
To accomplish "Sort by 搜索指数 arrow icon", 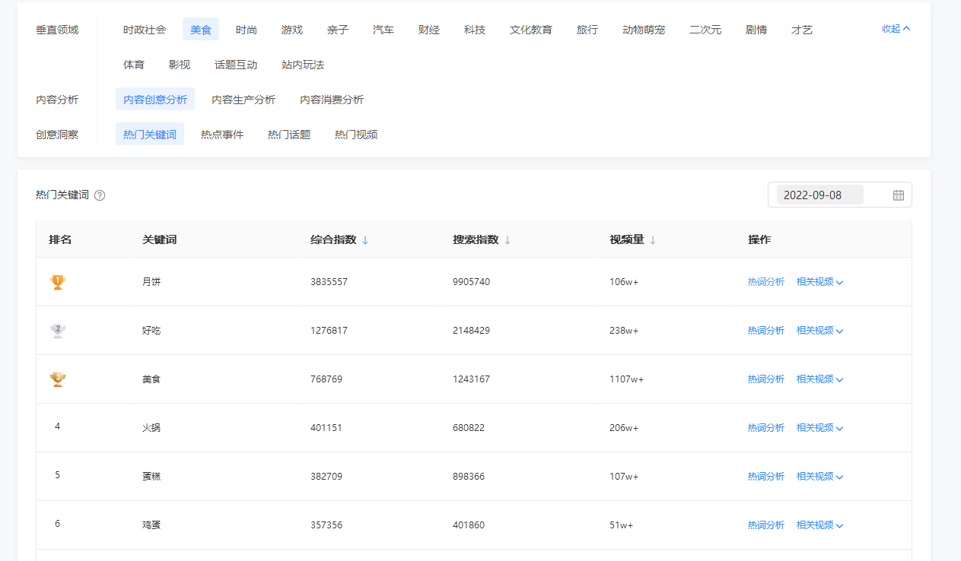I will click(x=508, y=240).
